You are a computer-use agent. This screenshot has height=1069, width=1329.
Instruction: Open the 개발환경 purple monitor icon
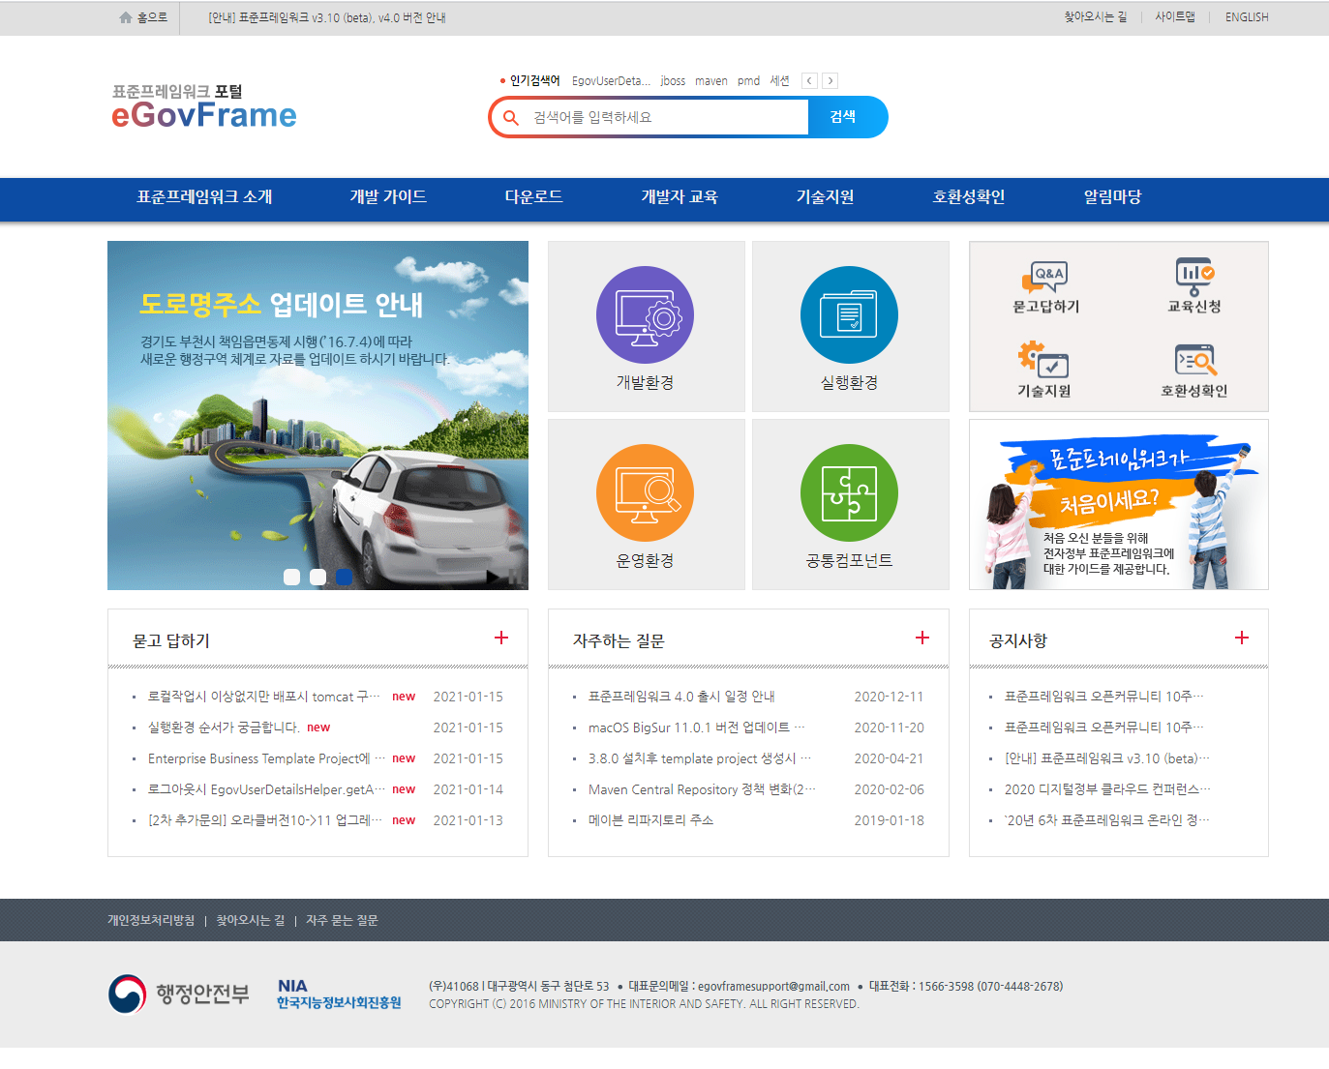645,315
